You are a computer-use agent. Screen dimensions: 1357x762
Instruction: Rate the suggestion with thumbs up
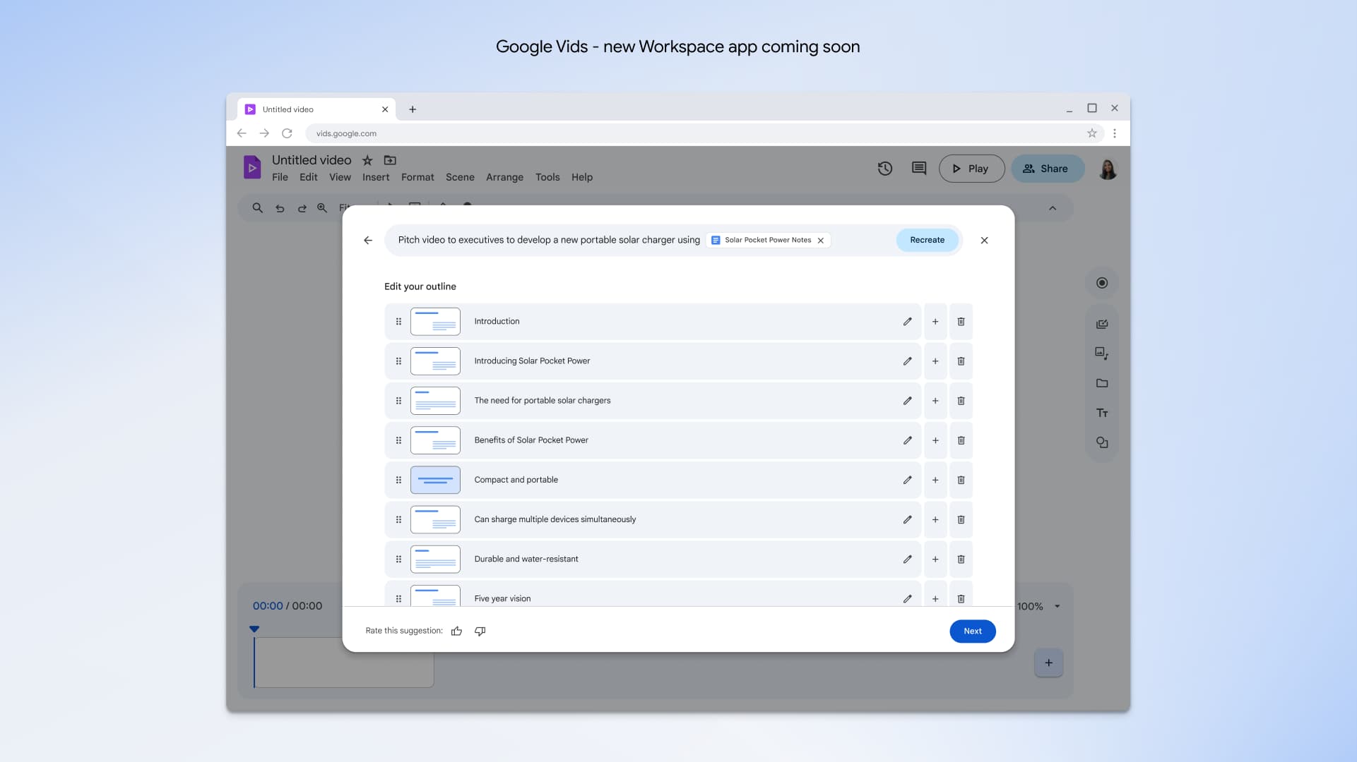point(456,631)
